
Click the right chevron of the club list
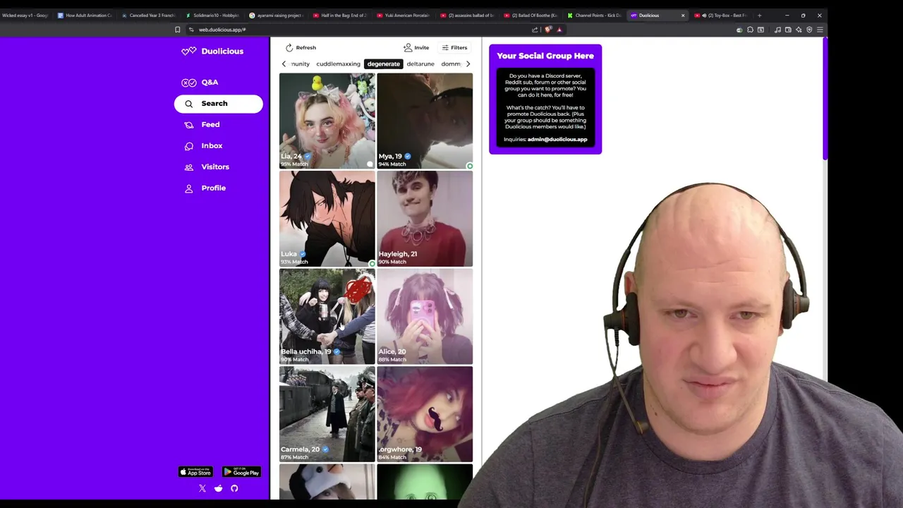pyautogui.click(x=468, y=64)
